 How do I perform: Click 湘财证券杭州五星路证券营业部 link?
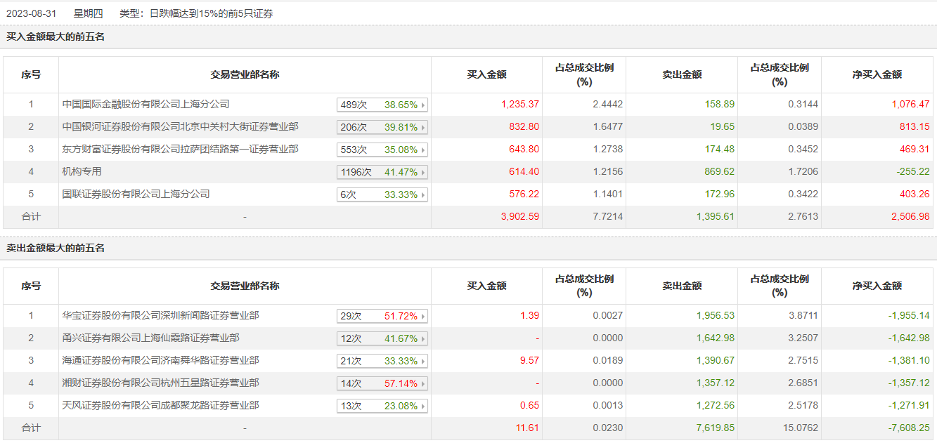coord(160,383)
